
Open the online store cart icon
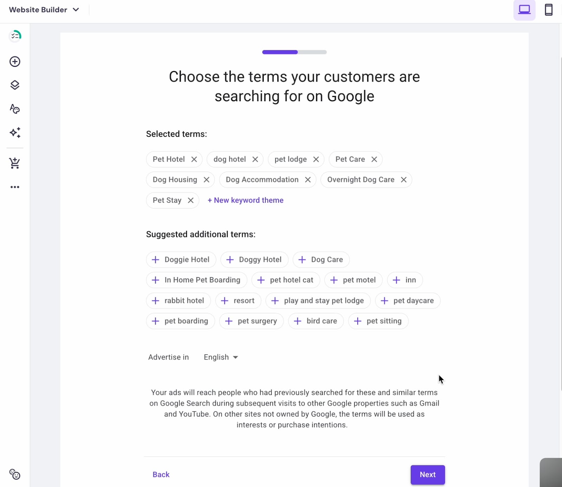click(x=15, y=163)
